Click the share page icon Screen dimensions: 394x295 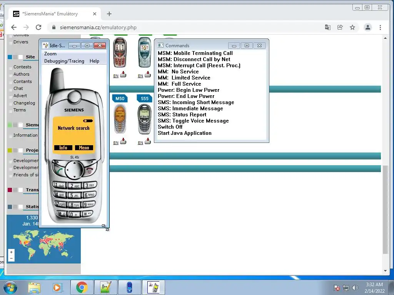[340, 27]
